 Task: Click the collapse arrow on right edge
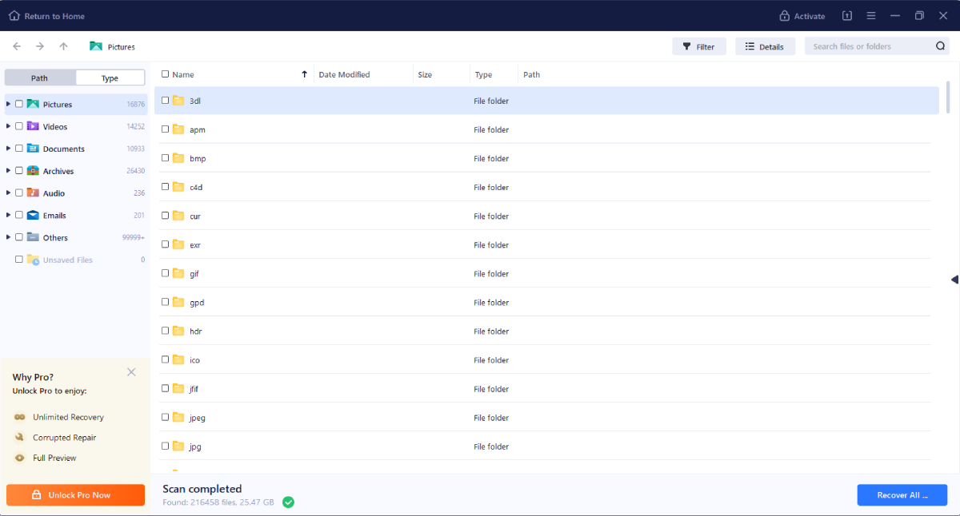pyautogui.click(x=954, y=280)
